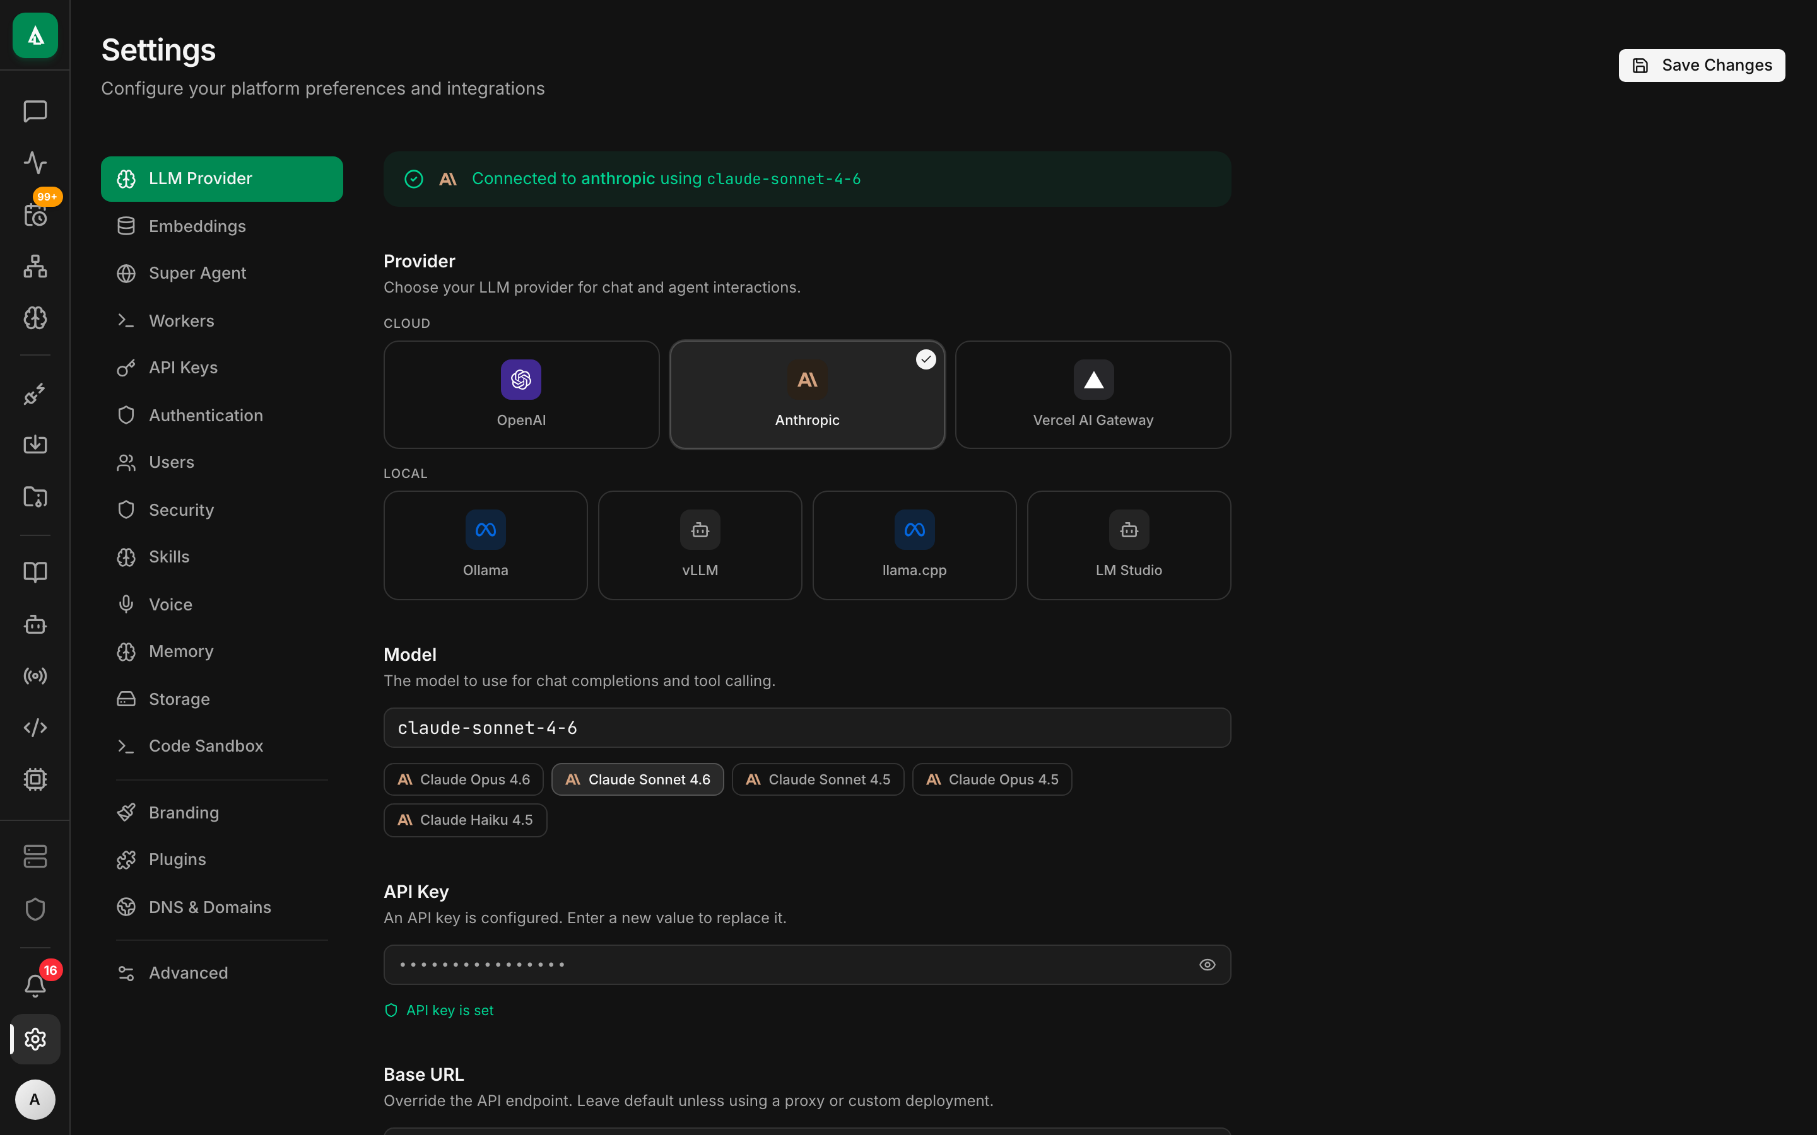
Task: Click the model name input field
Action: (806, 728)
